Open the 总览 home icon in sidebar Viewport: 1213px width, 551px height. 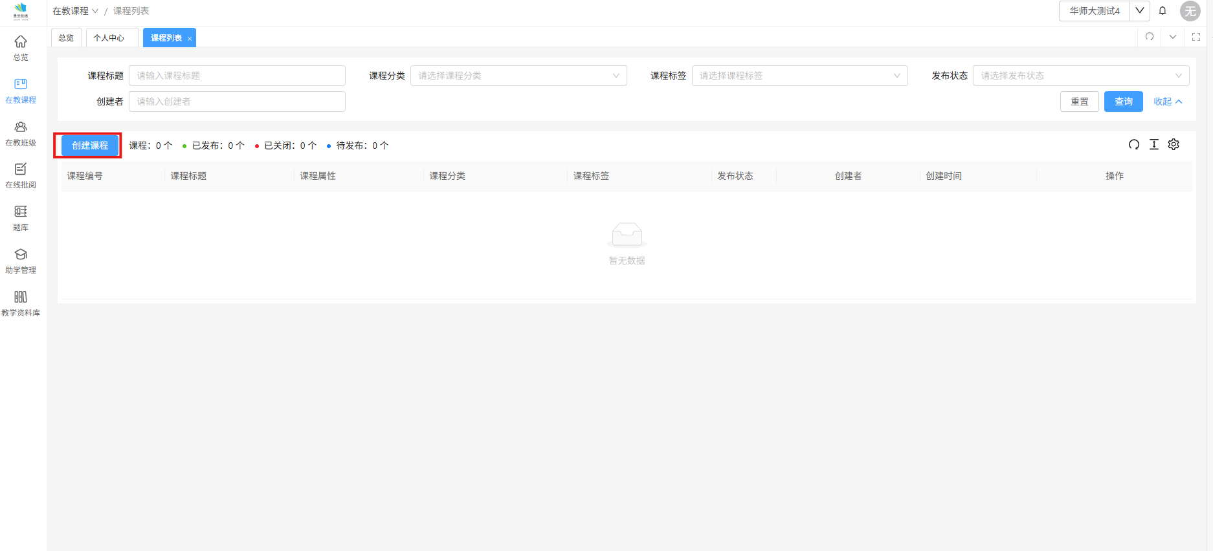point(21,48)
